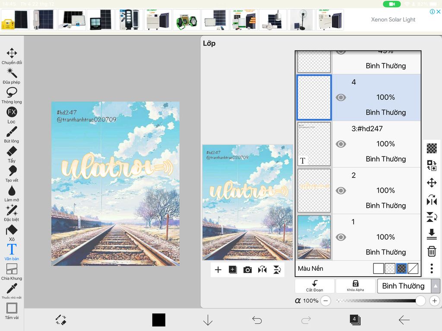442x331 pixels.
Task: Toggle visibility of layer 1
Action: point(341,237)
